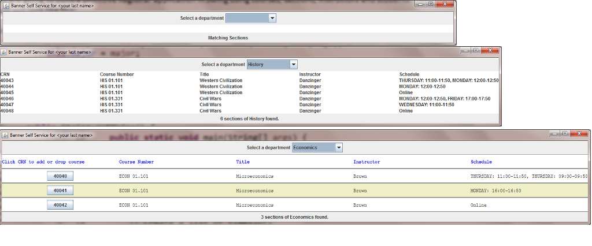Select CRN 40048 in History list
The width and height of the screenshot is (592, 246).
coord(7,111)
